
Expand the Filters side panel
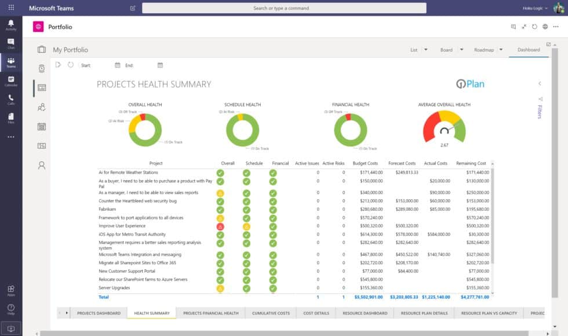point(540,111)
